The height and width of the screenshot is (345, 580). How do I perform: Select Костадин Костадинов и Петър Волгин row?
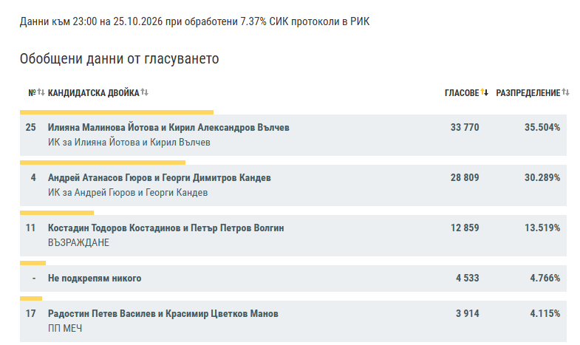coord(293,236)
